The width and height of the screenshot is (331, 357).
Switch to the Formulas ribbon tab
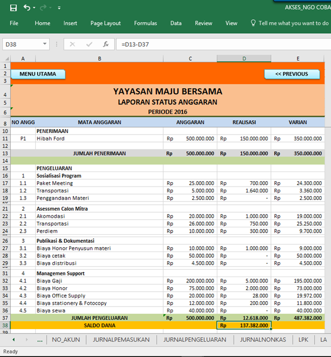pos(146,23)
